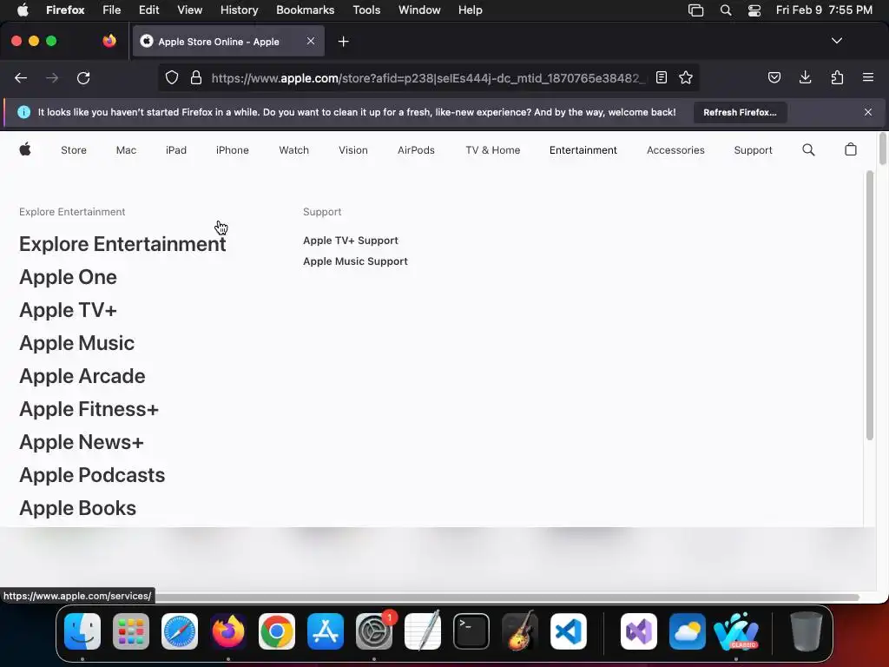889x667 pixels.
Task: Launch Safari from the Dock
Action: coord(180,631)
